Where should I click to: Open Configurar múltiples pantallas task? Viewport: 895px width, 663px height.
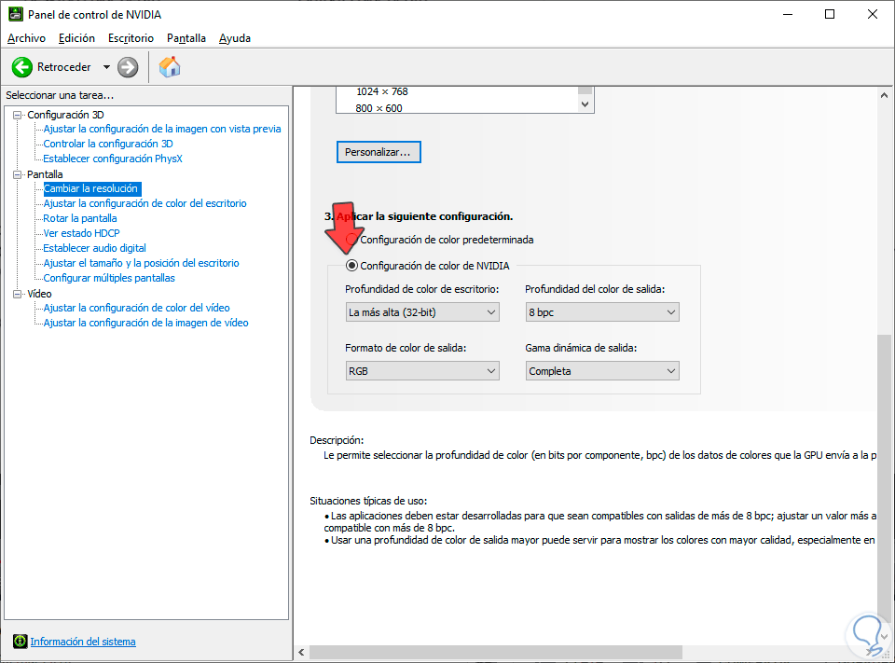point(109,278)
